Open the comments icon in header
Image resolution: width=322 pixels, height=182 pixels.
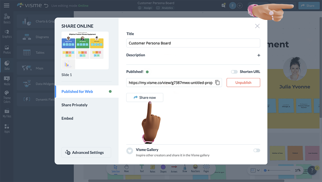[x=223, y=6]
